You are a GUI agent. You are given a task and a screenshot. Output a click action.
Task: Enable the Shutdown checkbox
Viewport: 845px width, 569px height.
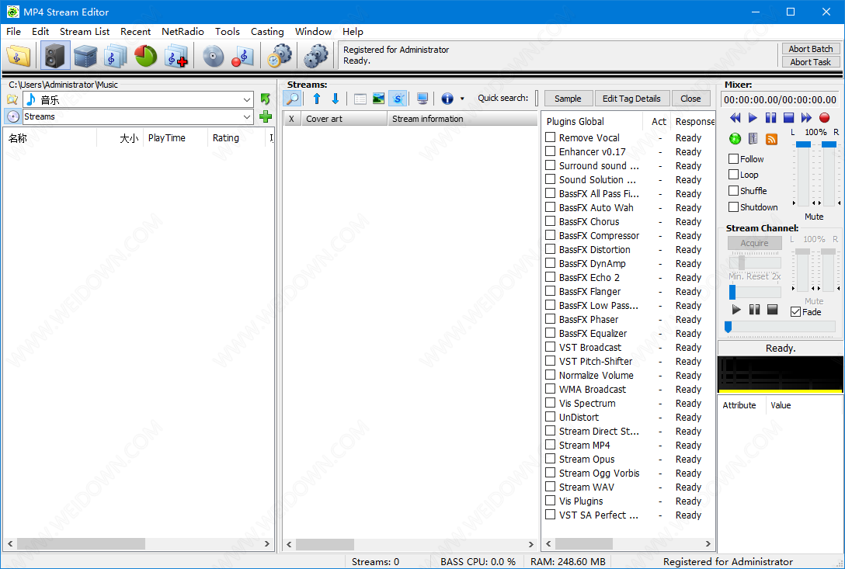733,207
